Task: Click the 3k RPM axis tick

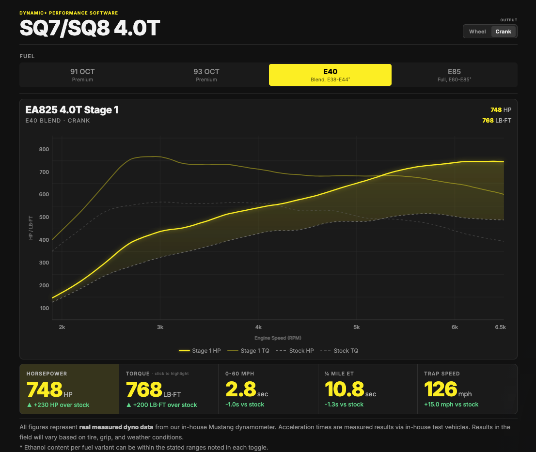Action: tap(160, 327)
